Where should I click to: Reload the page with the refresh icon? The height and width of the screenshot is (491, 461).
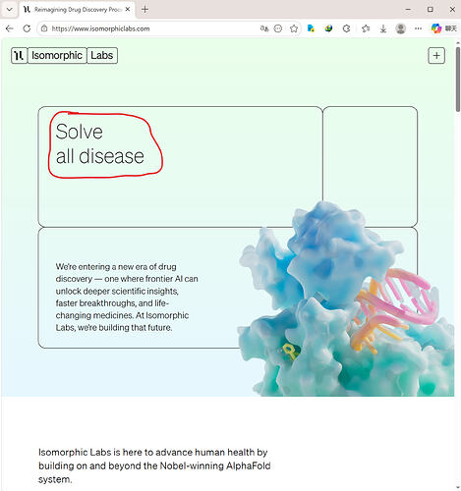pyautogui.click(x=27, y=28)
